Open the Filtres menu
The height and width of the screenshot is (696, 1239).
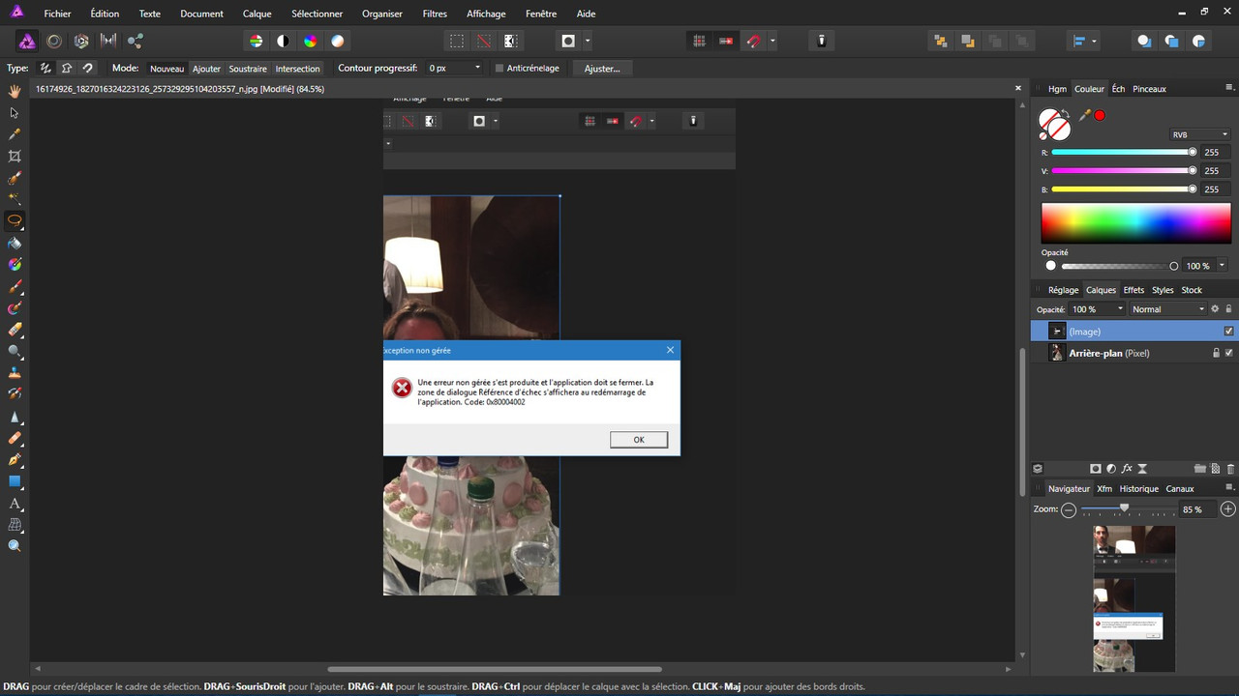[435, 14]
